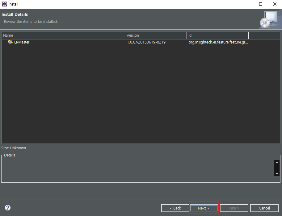Viewport: 282px width, 216px height.
Task: Click the Size: Unknown label
Action: pyautogui.click(x=14, y=148)
